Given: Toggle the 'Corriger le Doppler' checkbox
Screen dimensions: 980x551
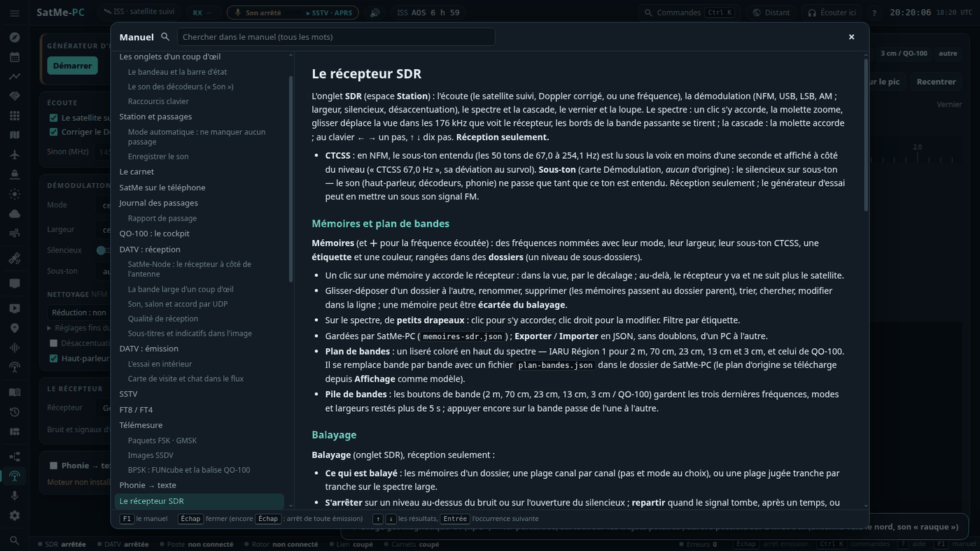Looking at the screenshot, I should pyautogui.click(x=54, y=131).
